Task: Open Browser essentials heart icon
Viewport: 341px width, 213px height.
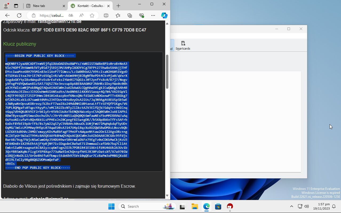Action: pos(142,15)
